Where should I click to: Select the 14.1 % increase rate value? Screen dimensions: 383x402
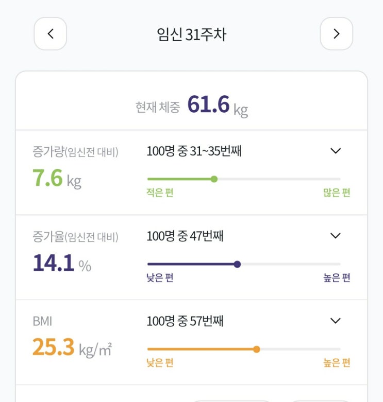(x=62, y=263)
